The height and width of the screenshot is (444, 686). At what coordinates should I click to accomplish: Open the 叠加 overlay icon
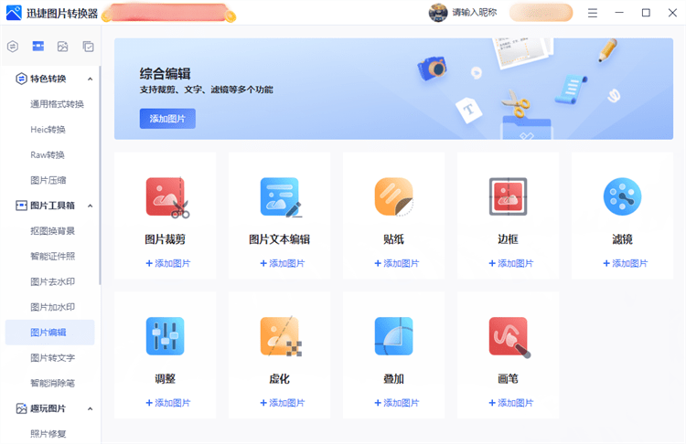tap(393, 336)
